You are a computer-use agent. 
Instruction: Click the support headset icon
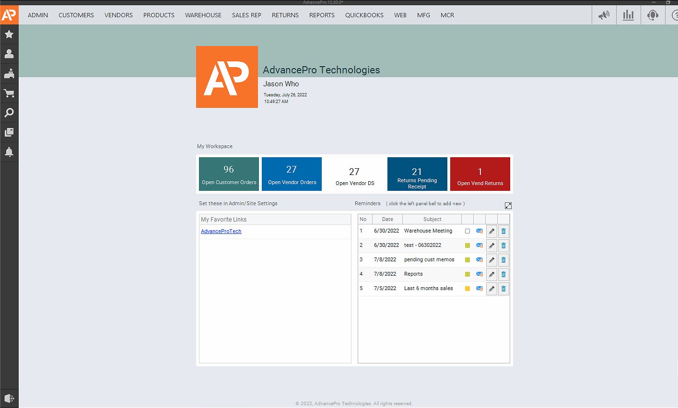(x=653, y=15)
